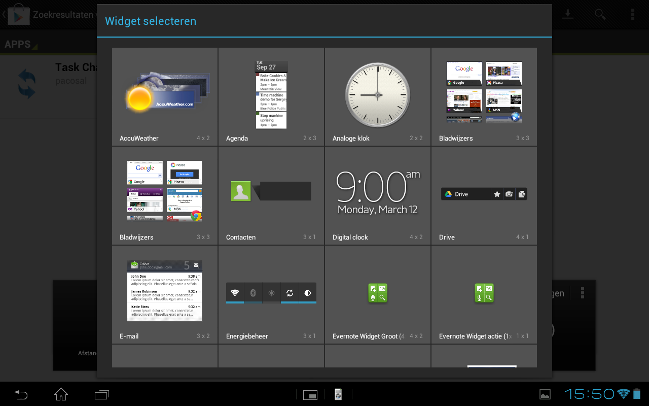Add the Contacten widget

coord(271,196)
